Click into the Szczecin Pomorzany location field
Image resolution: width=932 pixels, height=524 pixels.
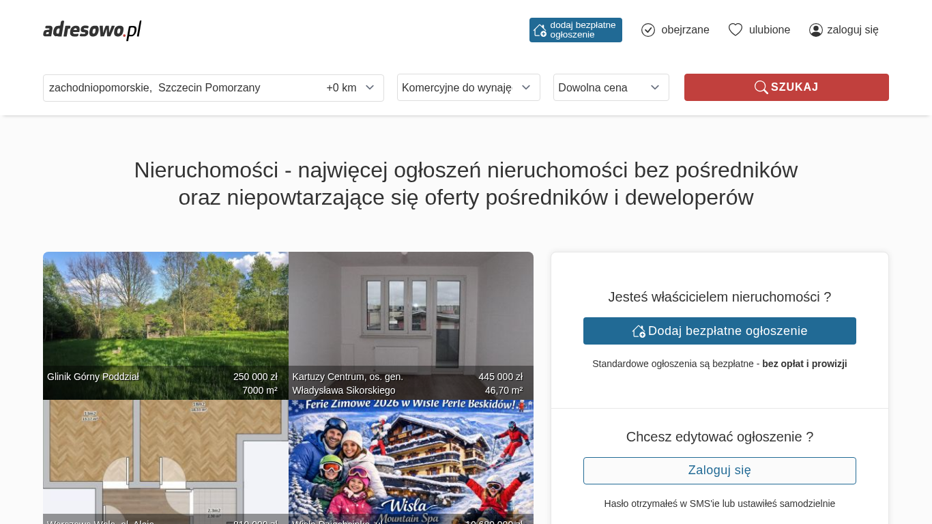tap(177, 87)
